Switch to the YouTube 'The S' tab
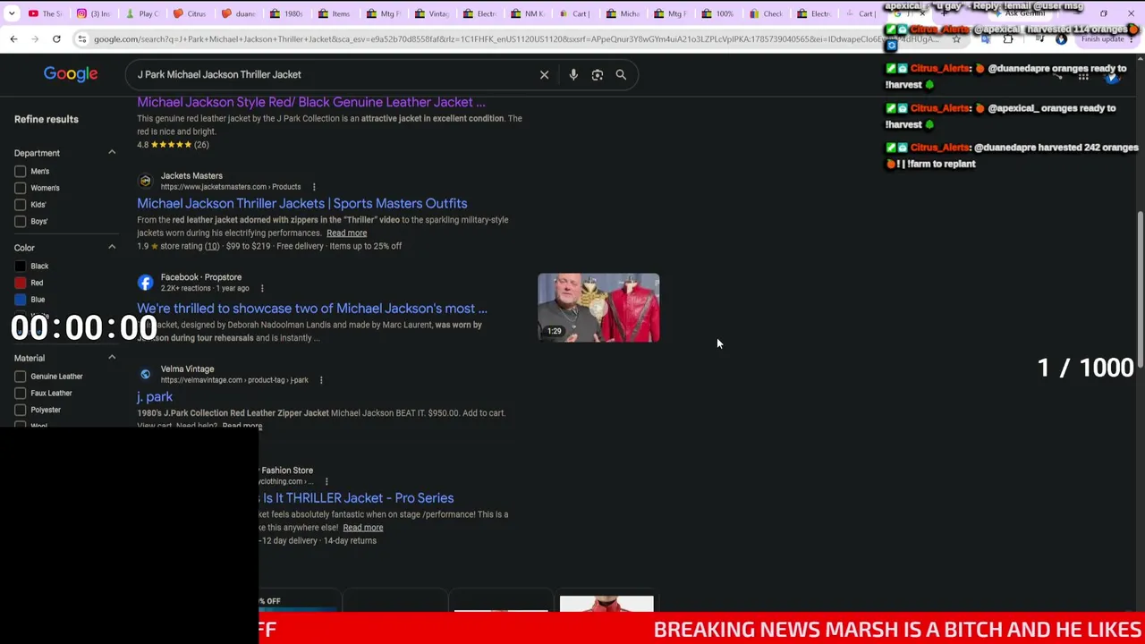 click(x=45, y=13)
